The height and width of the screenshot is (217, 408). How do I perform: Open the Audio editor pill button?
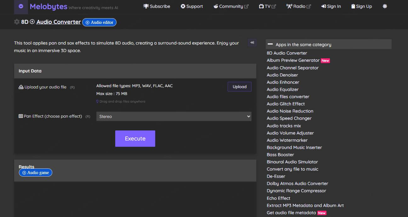click(99, 22)
